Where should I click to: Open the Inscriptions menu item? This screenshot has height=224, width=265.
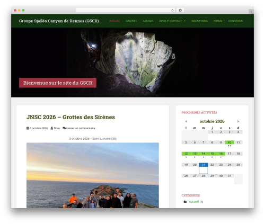pos(199,21)
